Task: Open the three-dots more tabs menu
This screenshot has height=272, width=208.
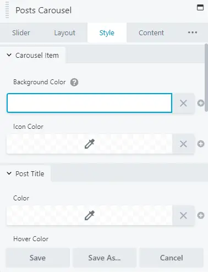Action: point(193,32)
